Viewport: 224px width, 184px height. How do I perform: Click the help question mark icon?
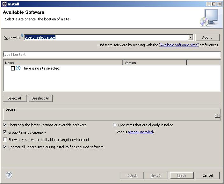click(9, 175)
